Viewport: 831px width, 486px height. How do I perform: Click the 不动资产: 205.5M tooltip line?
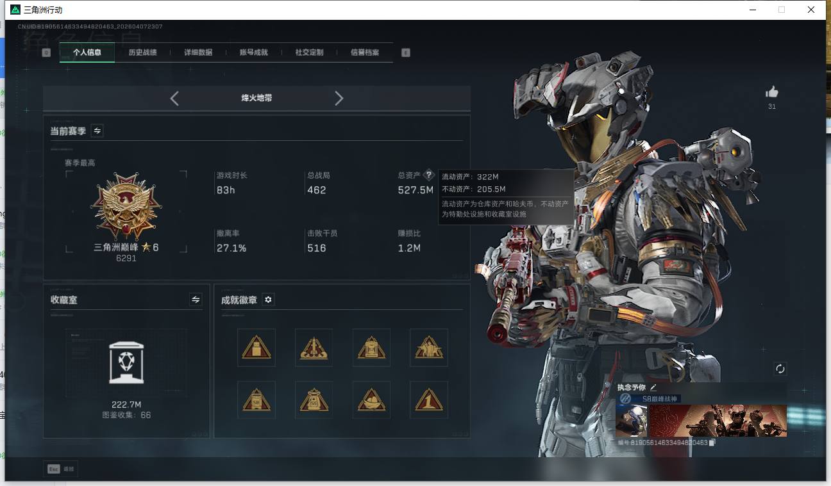[474, 189]
